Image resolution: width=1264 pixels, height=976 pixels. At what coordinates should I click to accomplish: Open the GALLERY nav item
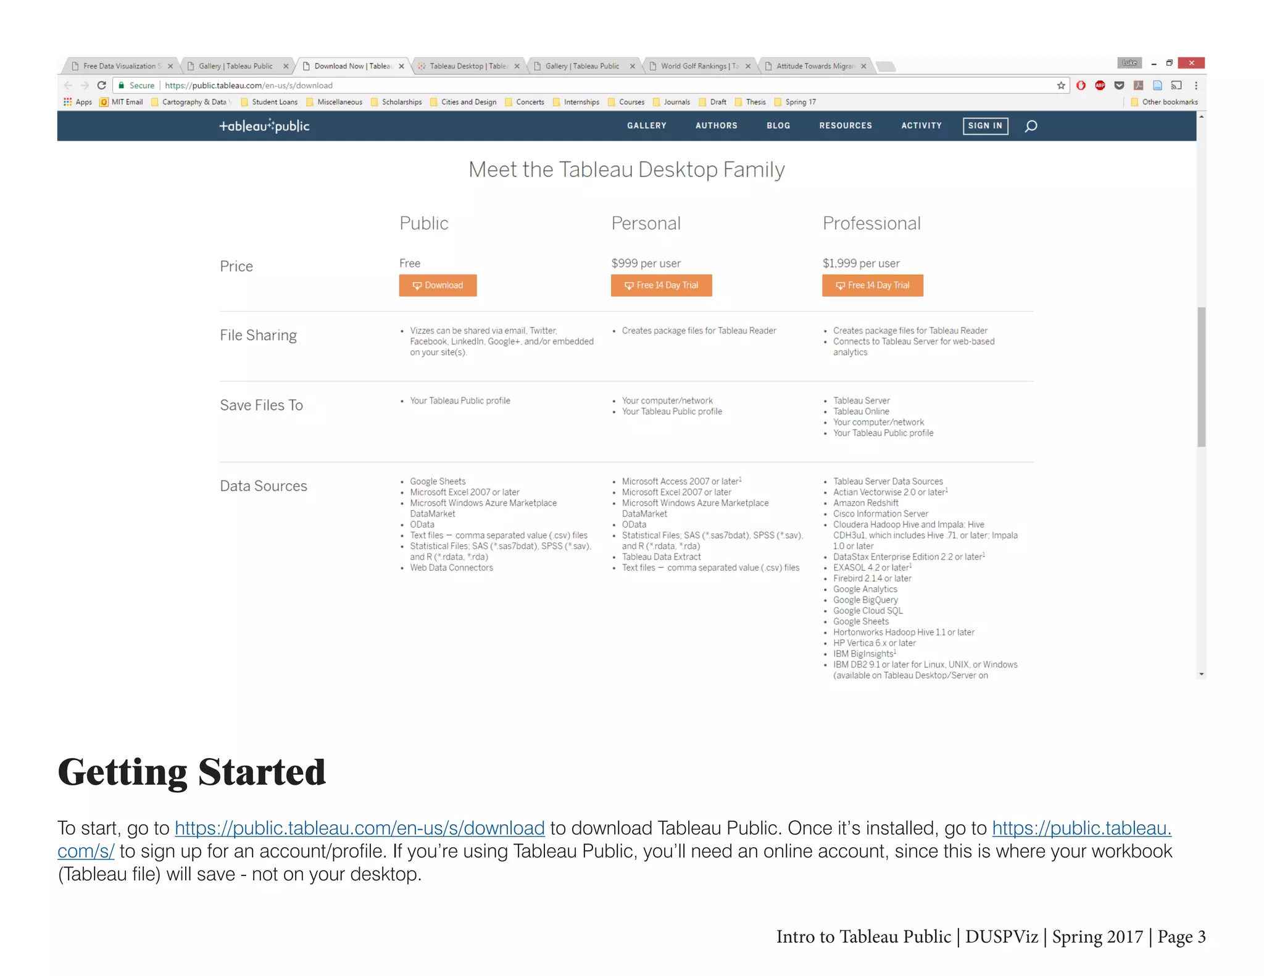[x=647, y=126]
